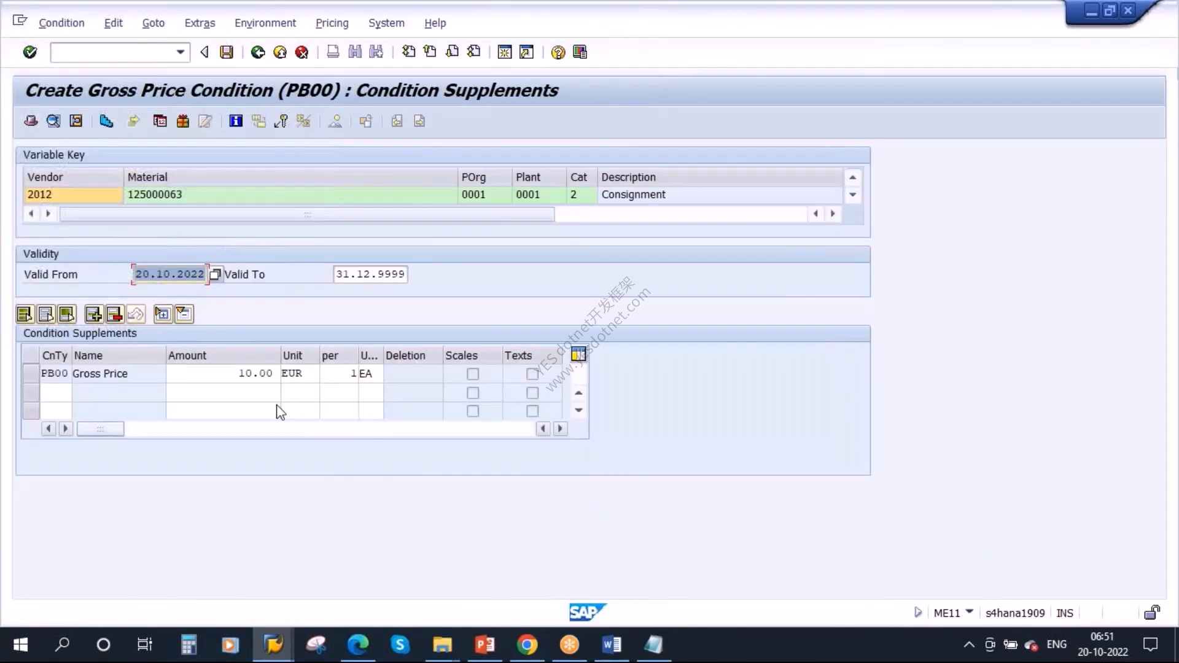Click the magnifier Details icon

53,121
